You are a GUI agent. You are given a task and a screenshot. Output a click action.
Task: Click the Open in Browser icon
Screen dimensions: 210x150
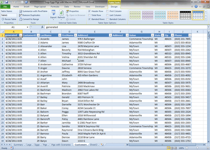tap(67, 15)
